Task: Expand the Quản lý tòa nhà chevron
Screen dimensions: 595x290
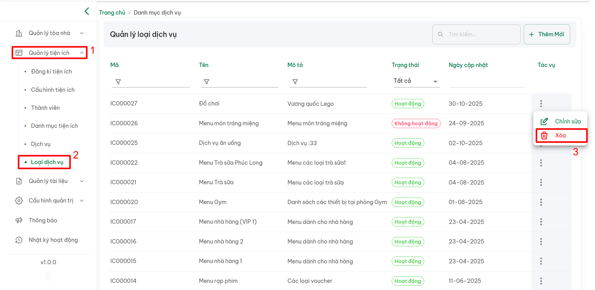Action: (82, 33)
